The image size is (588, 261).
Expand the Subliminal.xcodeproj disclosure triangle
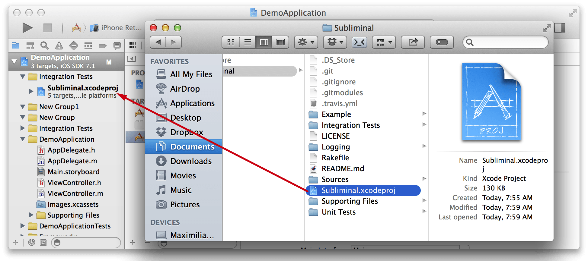coord(31,91)
